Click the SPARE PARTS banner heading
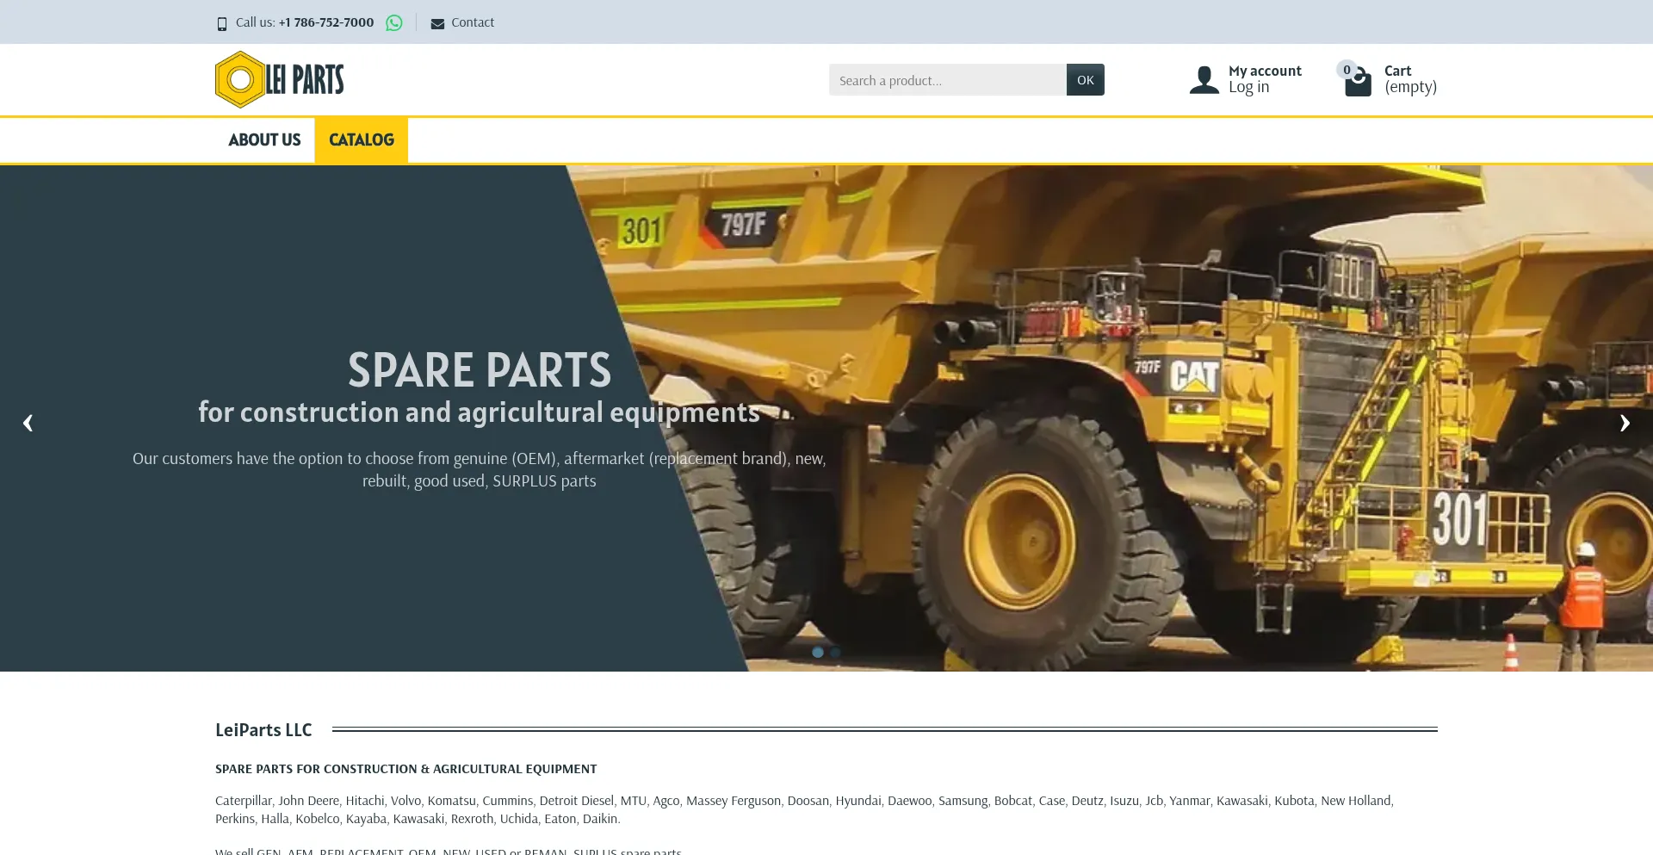 [x=480, y=370]
